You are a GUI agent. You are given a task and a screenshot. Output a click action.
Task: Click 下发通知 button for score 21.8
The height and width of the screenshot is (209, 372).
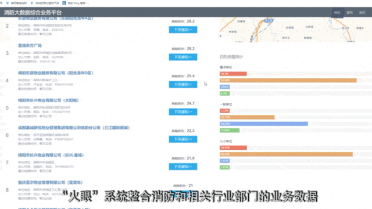click(183, 167)
